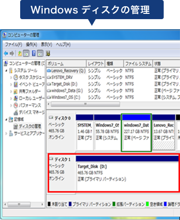Click NTFS cell in Target_Disk (D:) row

pos(130,84)
